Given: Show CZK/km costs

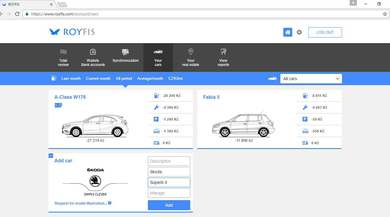Looking at the screenshot, I should 176,79.
